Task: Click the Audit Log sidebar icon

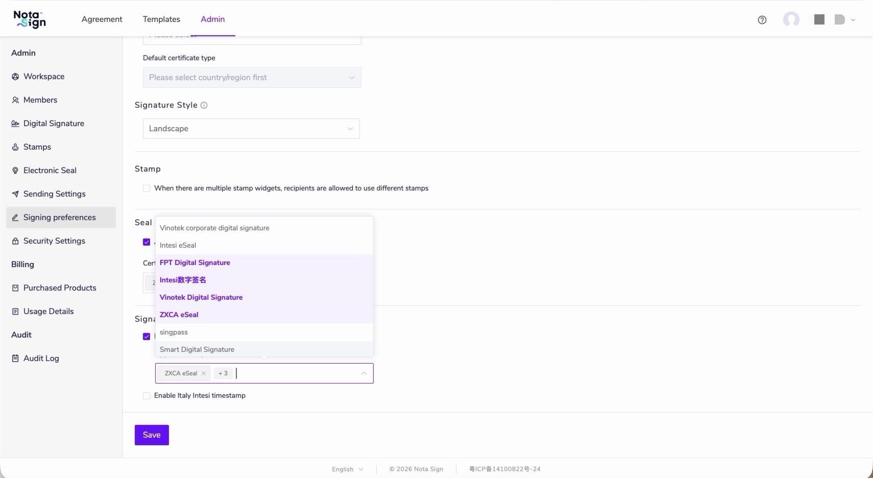Action: tap(15, 358)
